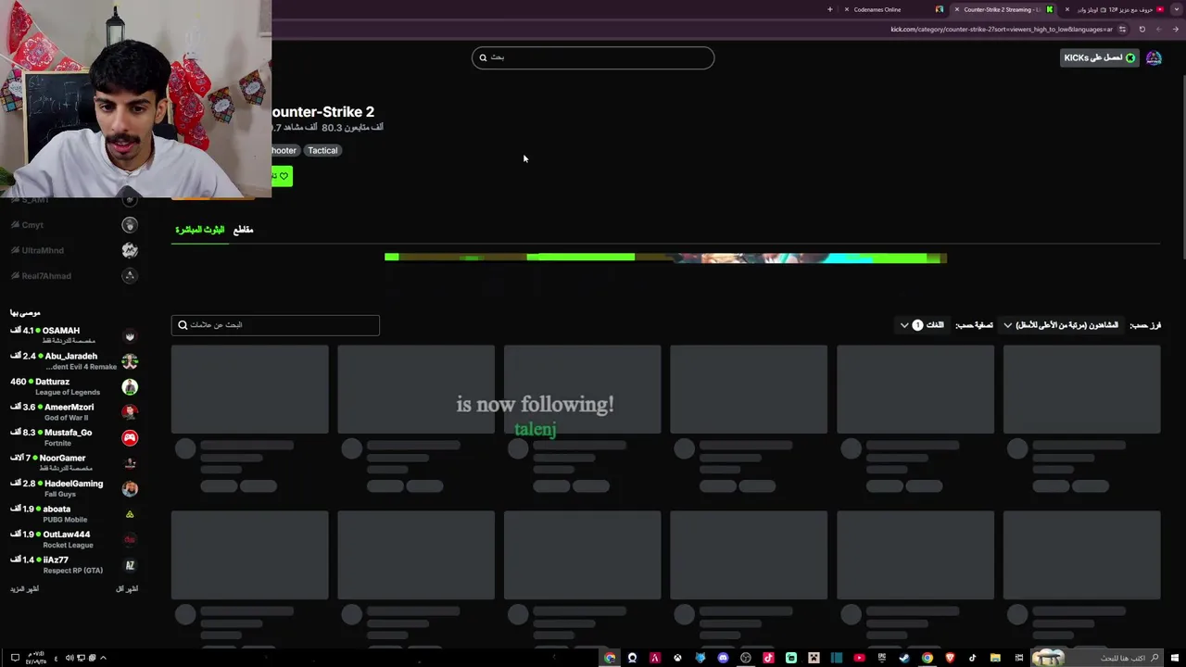Switch to the live streams tab

point(200,230)
